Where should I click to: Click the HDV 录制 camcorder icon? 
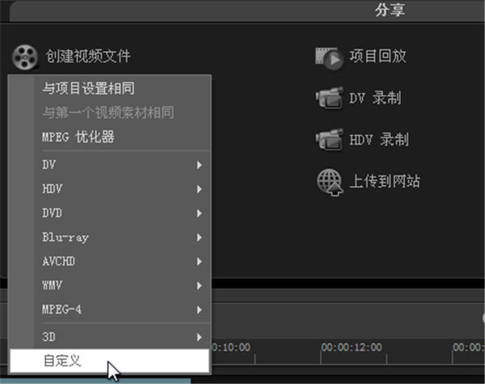point(330,140)
